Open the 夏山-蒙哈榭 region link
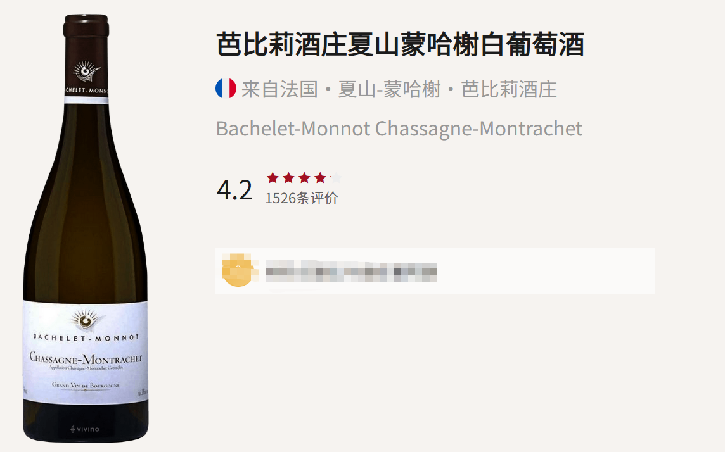 [x=389, y=89]
